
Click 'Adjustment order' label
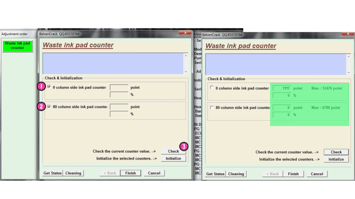point(14,34)
